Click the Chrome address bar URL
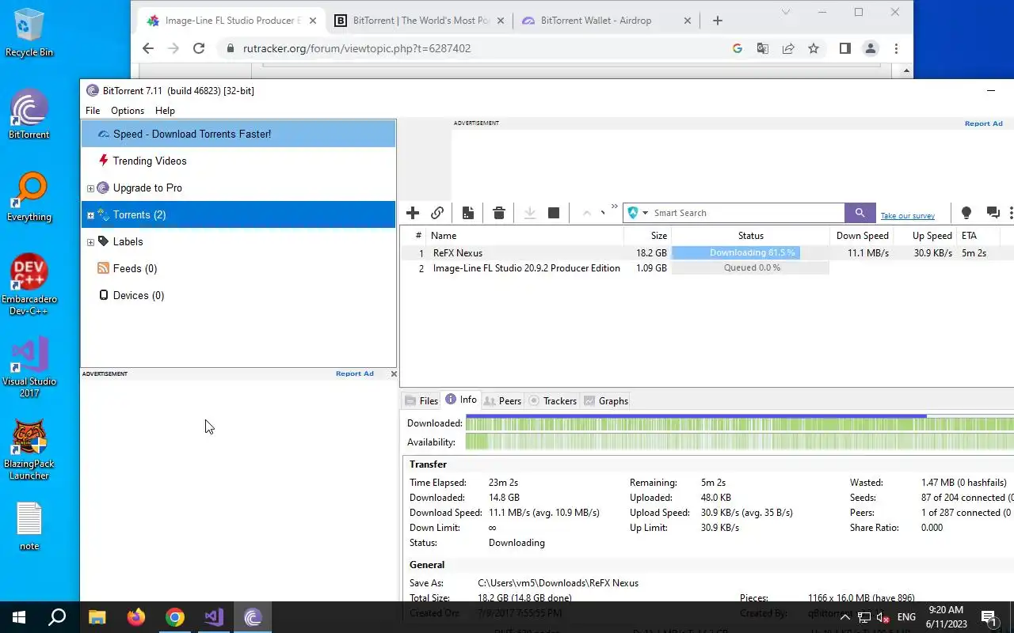Image resolution: width=1014 pixels, height=633 pixels. point(356,48)
